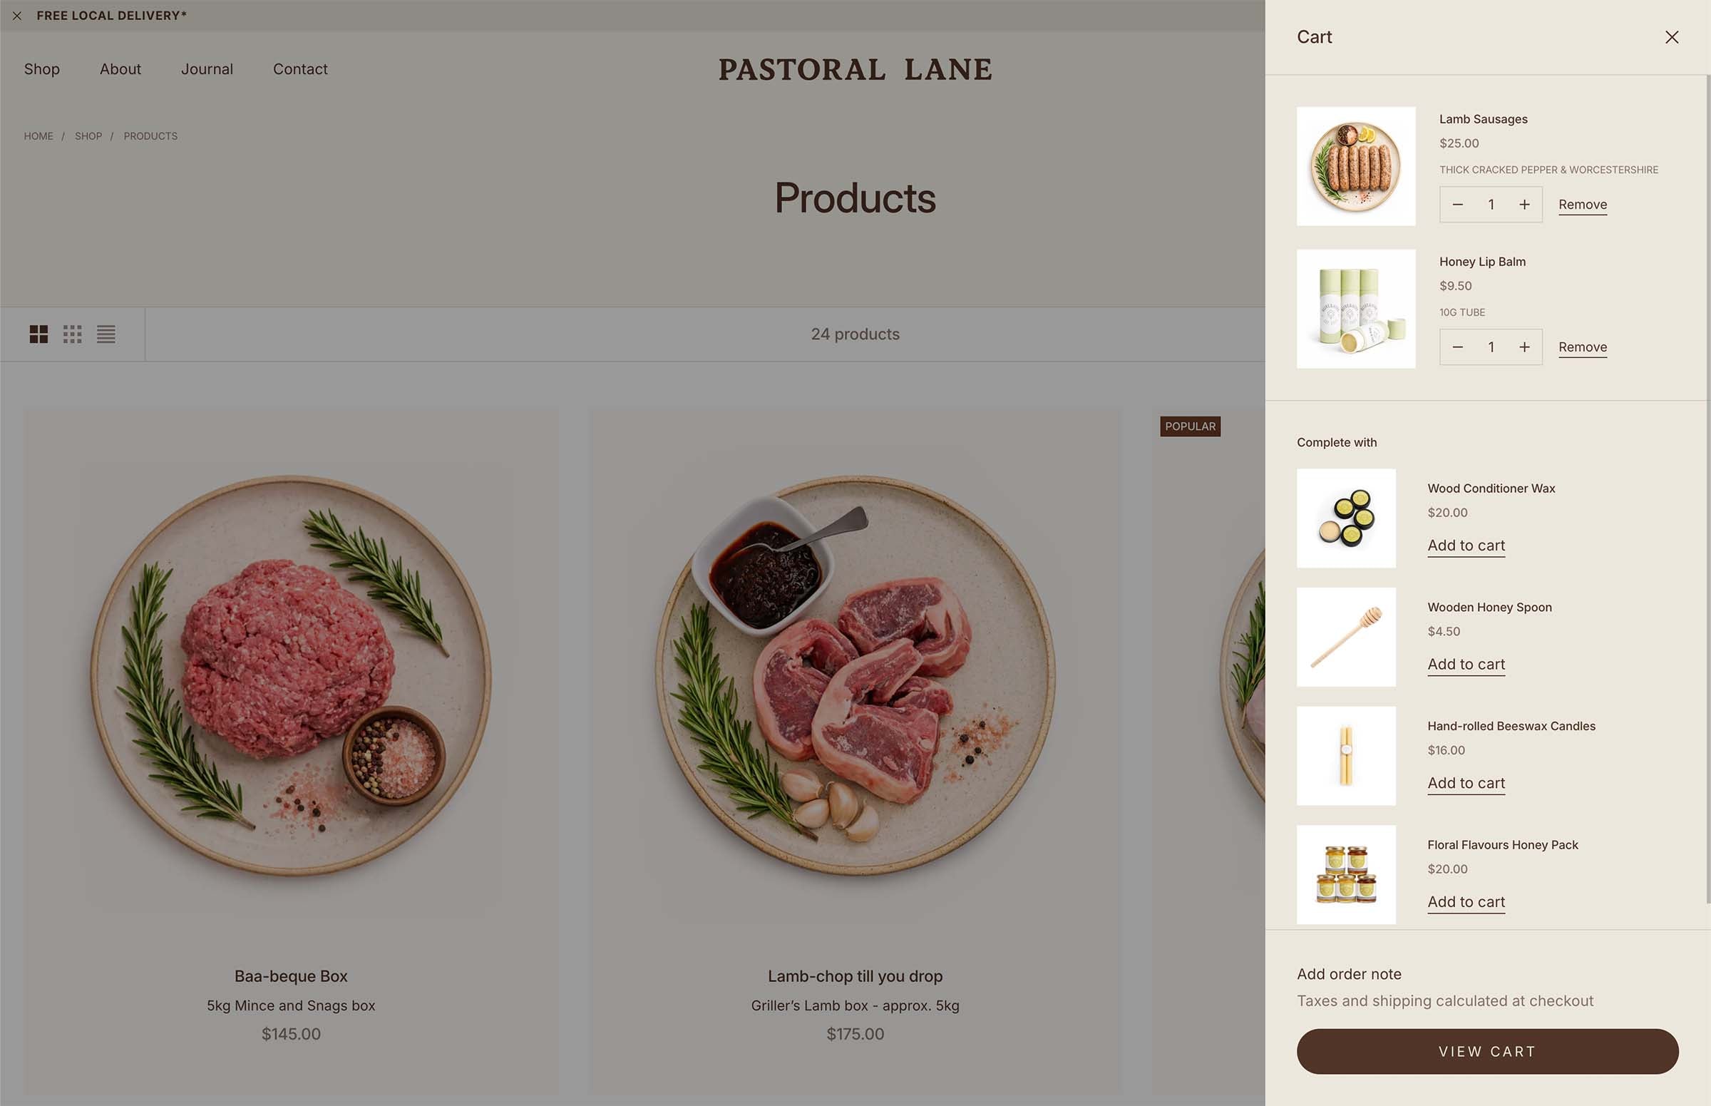The image size is (1711, 1106).
Task: Dismiss the Free Local Delivery banner
Action: coord(17,16)
